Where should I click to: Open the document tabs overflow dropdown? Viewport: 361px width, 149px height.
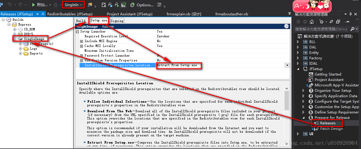pyautogui.click(x=289, y=14)
